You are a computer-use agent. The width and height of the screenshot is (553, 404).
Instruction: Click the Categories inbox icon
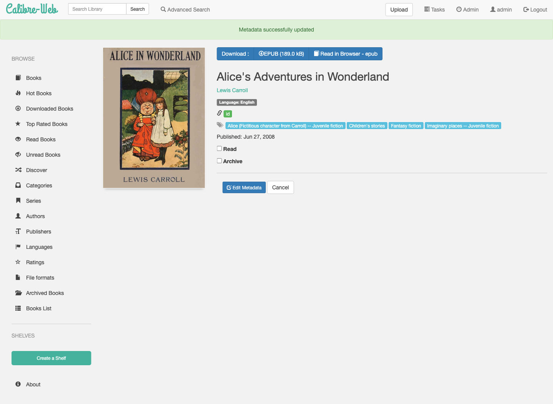(x=18, y=185)
